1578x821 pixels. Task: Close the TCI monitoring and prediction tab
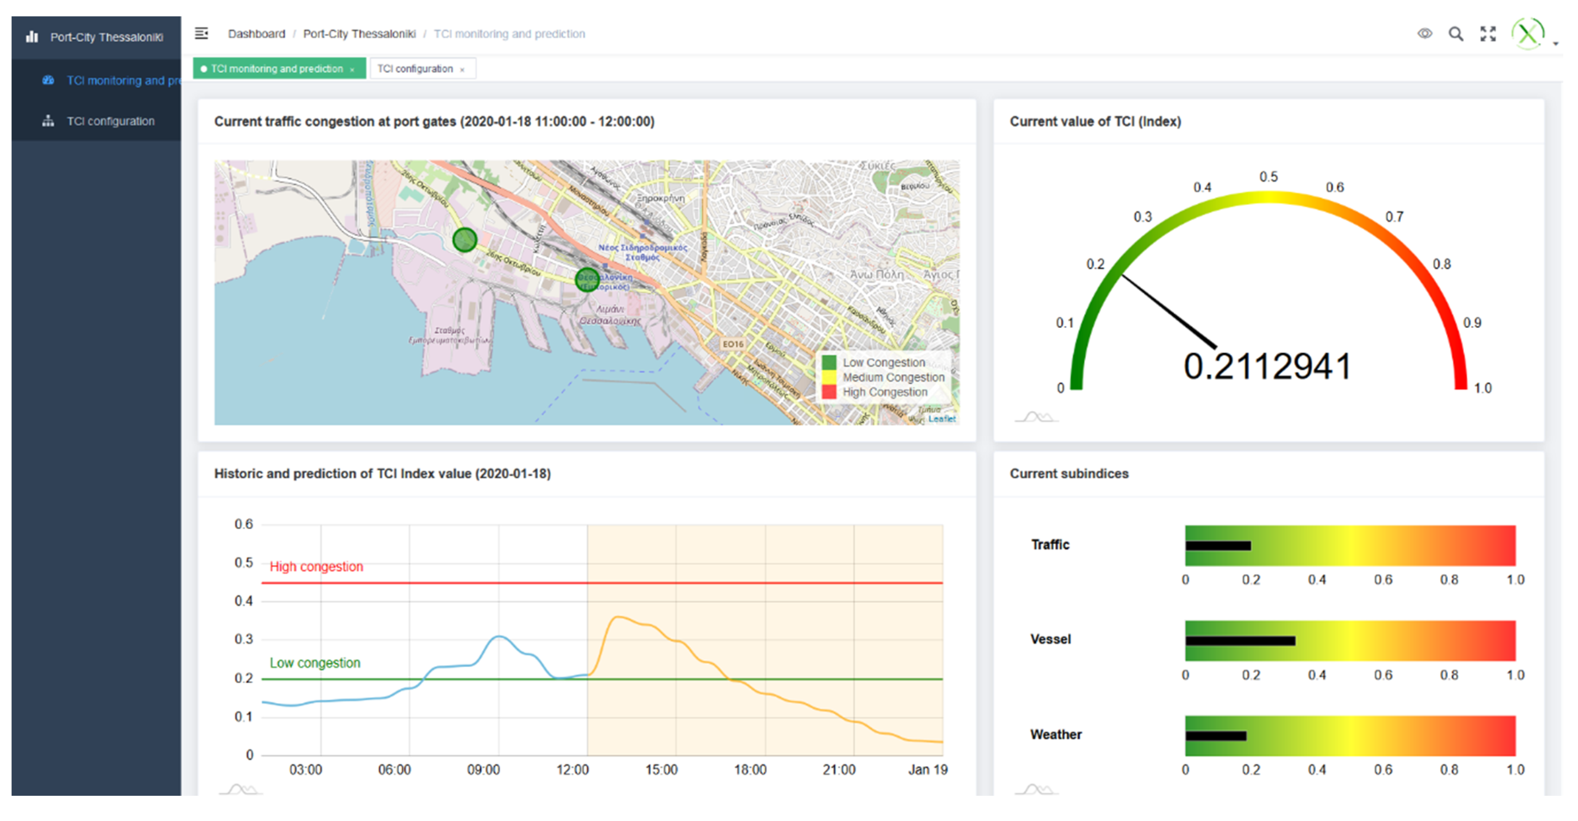[x=352, y=70]
